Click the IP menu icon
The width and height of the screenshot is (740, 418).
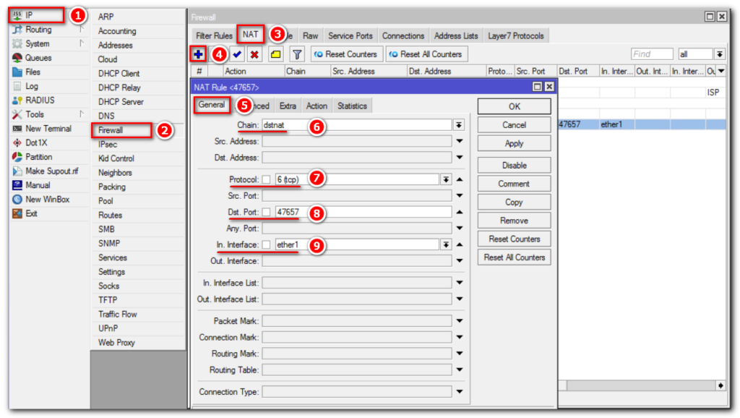click(x=17, y=15)
